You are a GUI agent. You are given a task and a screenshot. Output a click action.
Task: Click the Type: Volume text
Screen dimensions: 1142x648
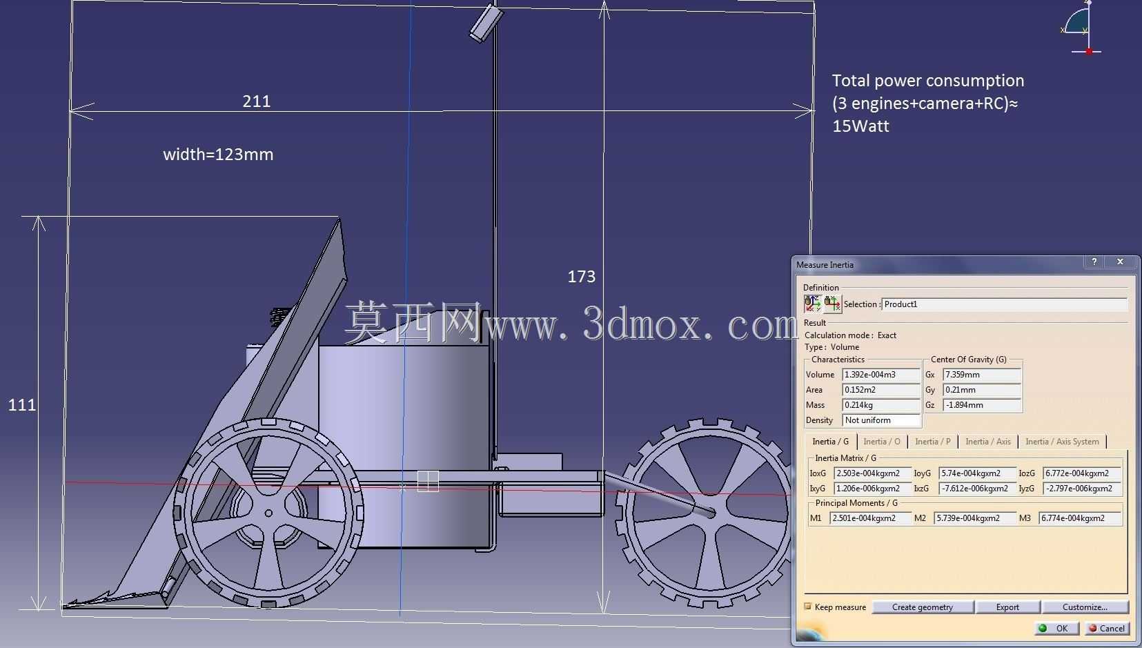(x=831, y=347)
